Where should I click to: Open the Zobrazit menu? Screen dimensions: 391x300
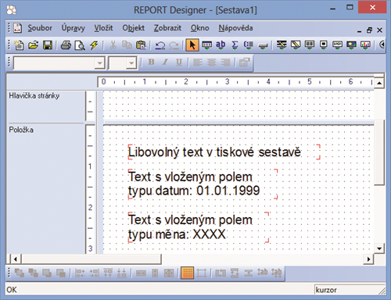(x=167, y=28)
